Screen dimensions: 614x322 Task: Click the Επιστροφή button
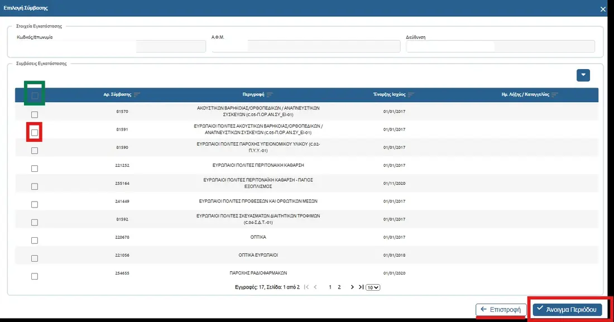(501, 310)
